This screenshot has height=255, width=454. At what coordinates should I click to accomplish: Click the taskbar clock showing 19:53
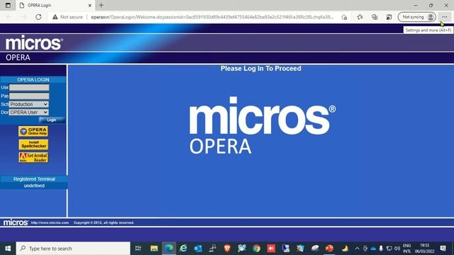tap(424, 249)
